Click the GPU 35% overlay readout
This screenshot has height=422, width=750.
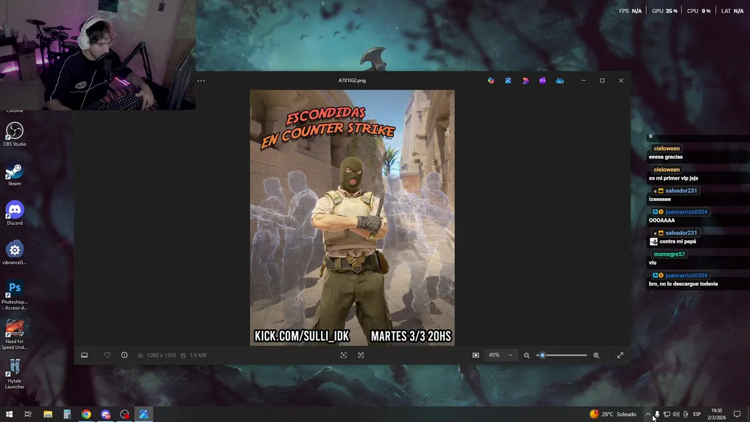pyautogui.click(x=665, y=11)
